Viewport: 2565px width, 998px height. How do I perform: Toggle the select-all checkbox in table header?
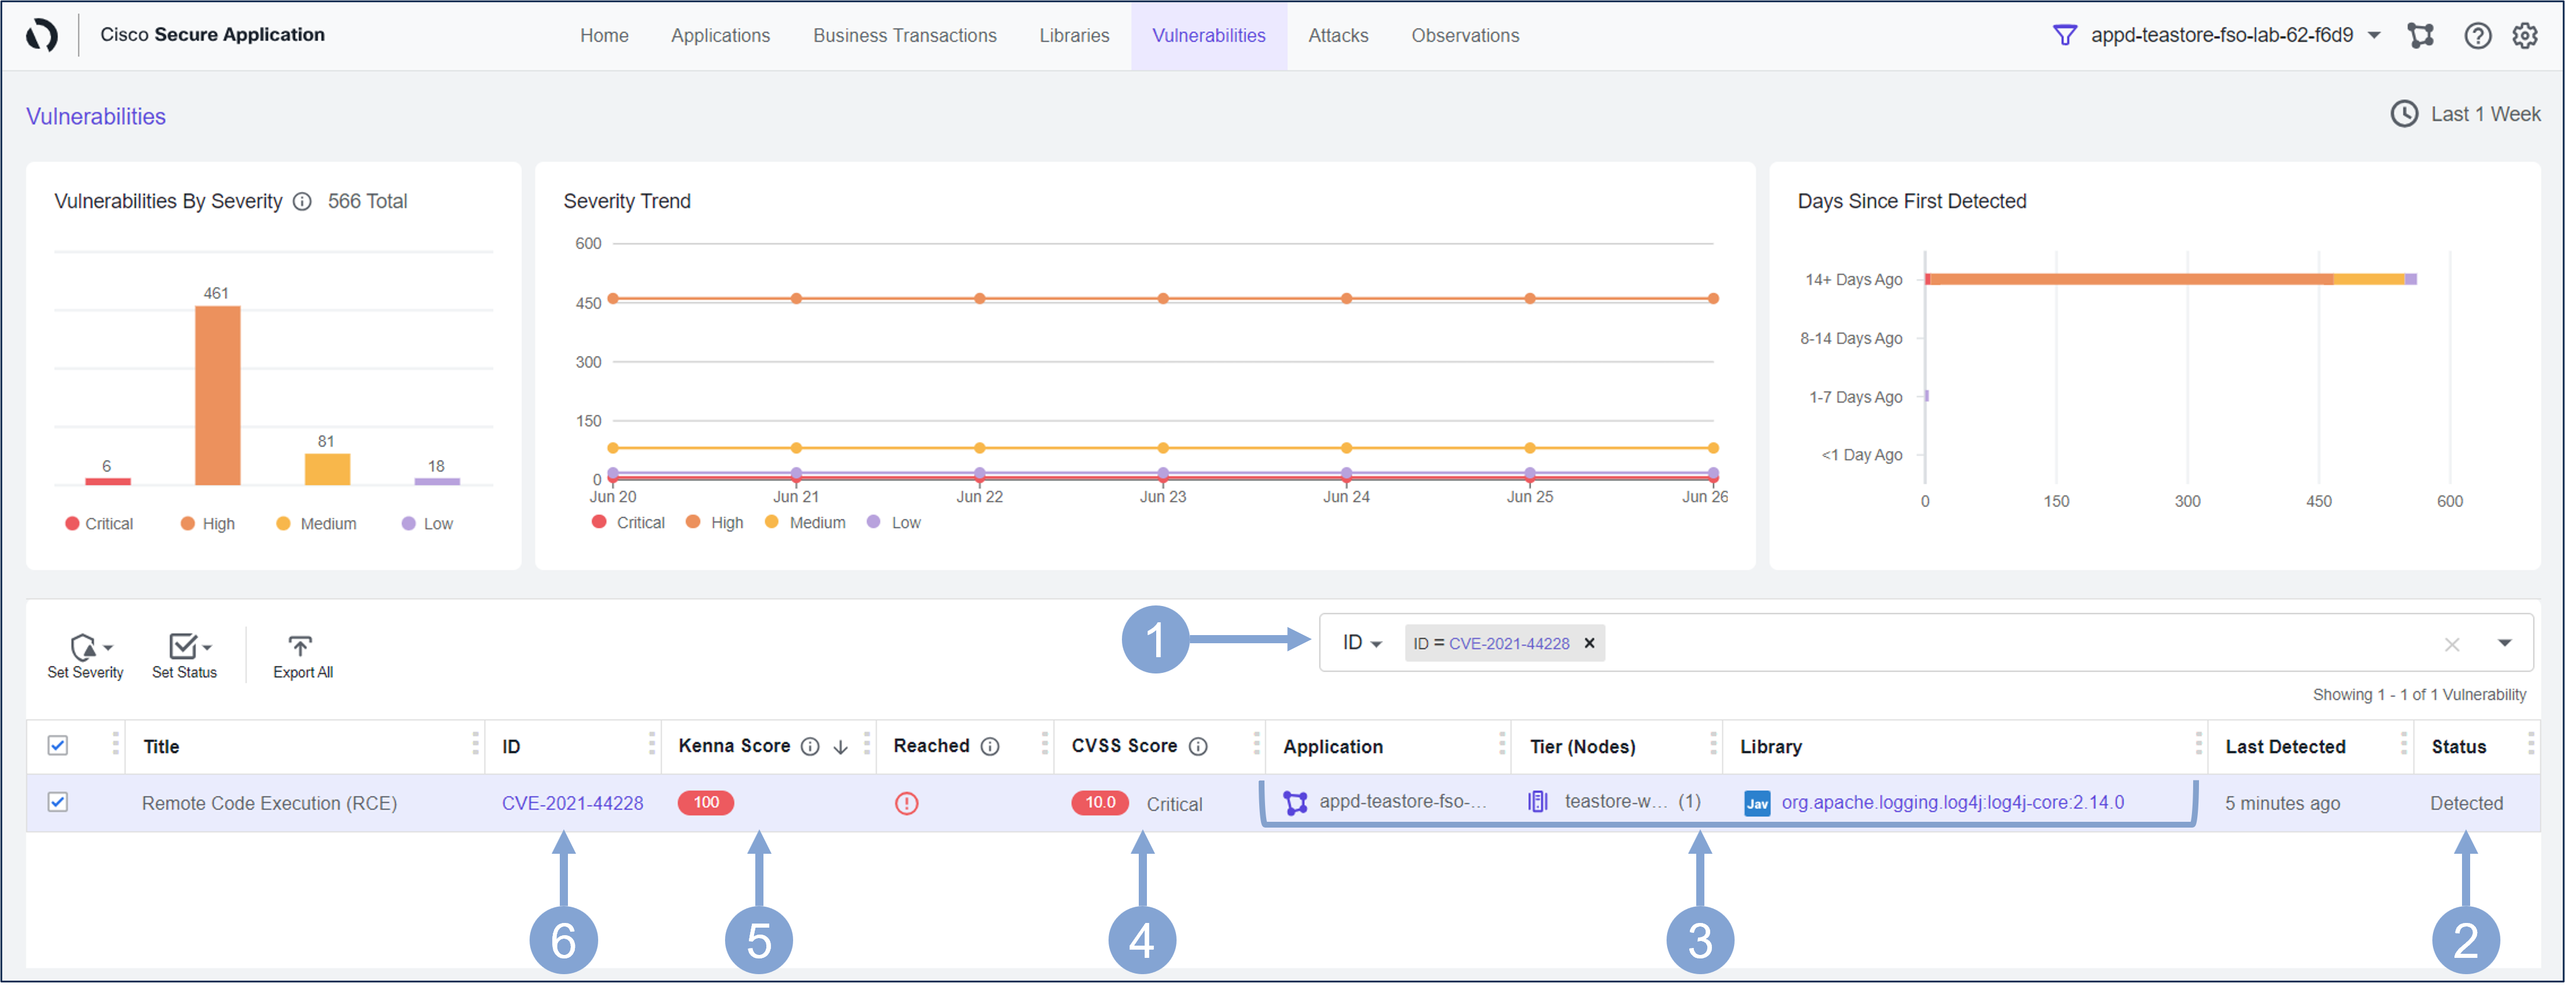point(58,745)
